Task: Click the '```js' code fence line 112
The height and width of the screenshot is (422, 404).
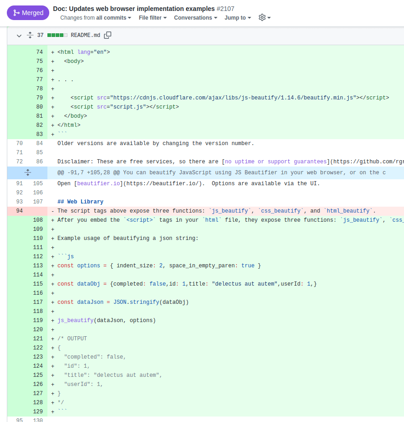Action: click(66, 256)
